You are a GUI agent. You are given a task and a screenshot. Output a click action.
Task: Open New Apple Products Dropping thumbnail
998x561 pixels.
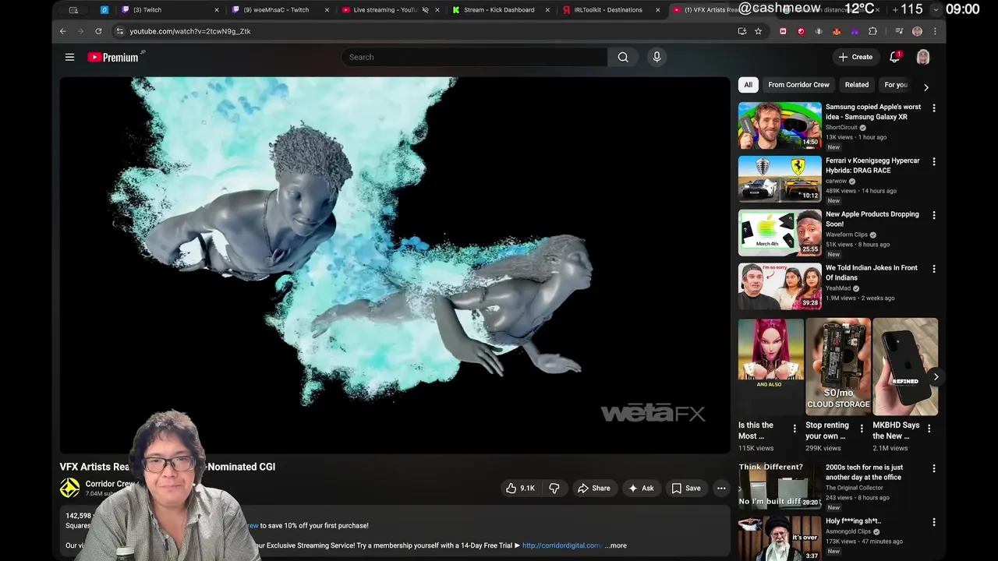780,232
